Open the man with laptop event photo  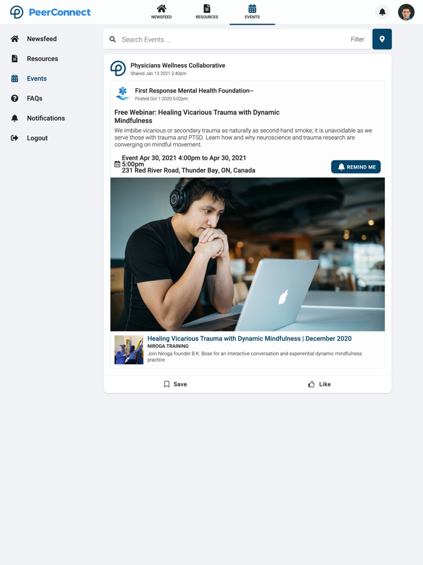pyautogui.click(x=248, y=255)
